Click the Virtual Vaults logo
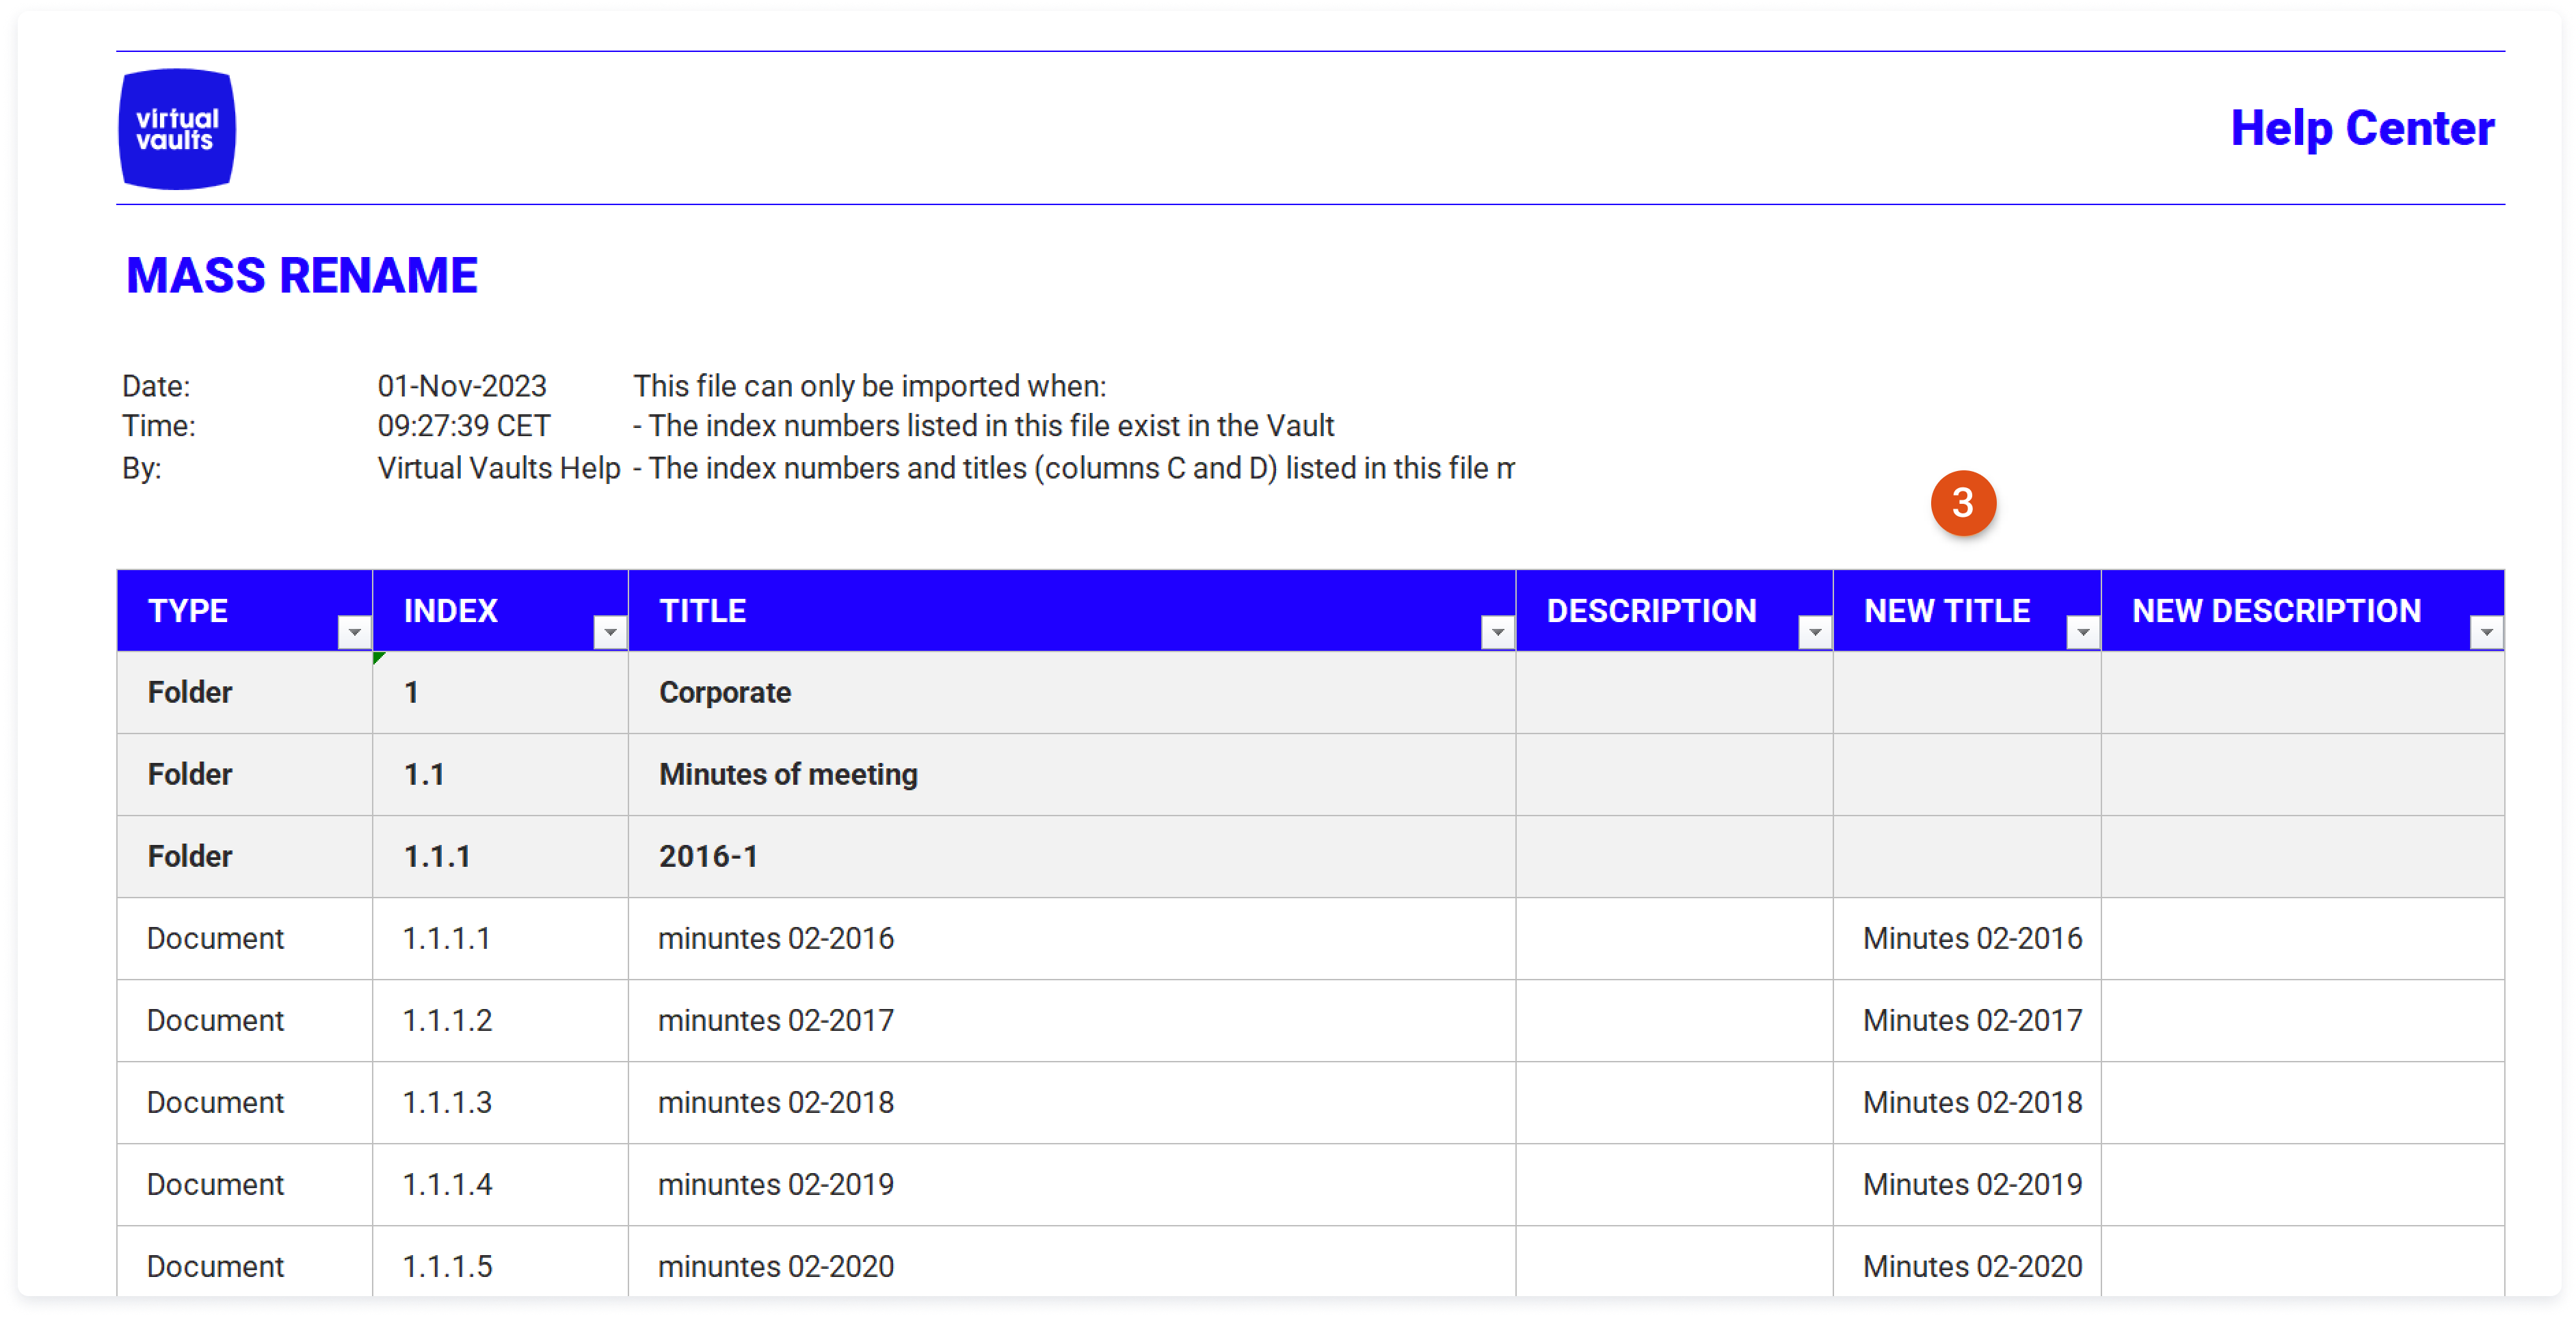This screenshot has width=2576, height=1318. click(x=177, y=129)
